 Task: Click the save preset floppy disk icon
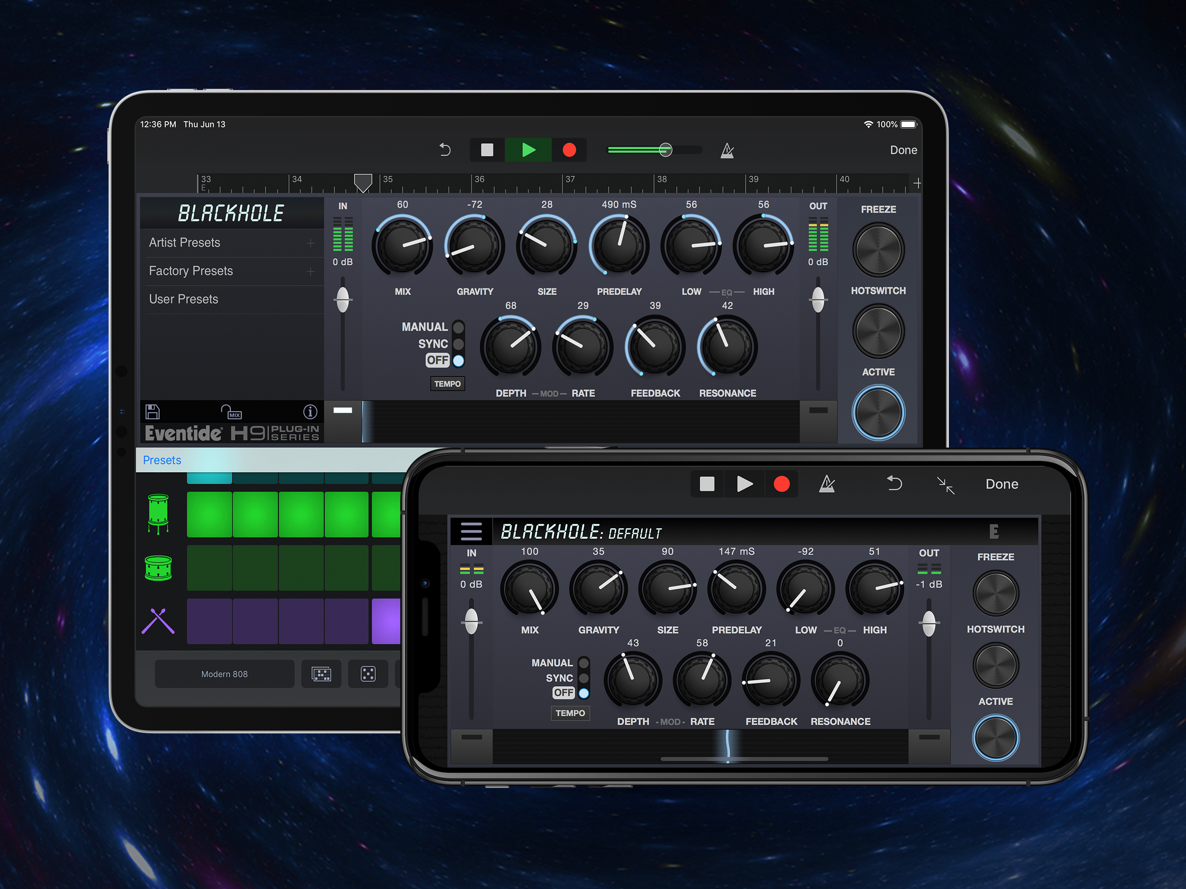(152, 412)
